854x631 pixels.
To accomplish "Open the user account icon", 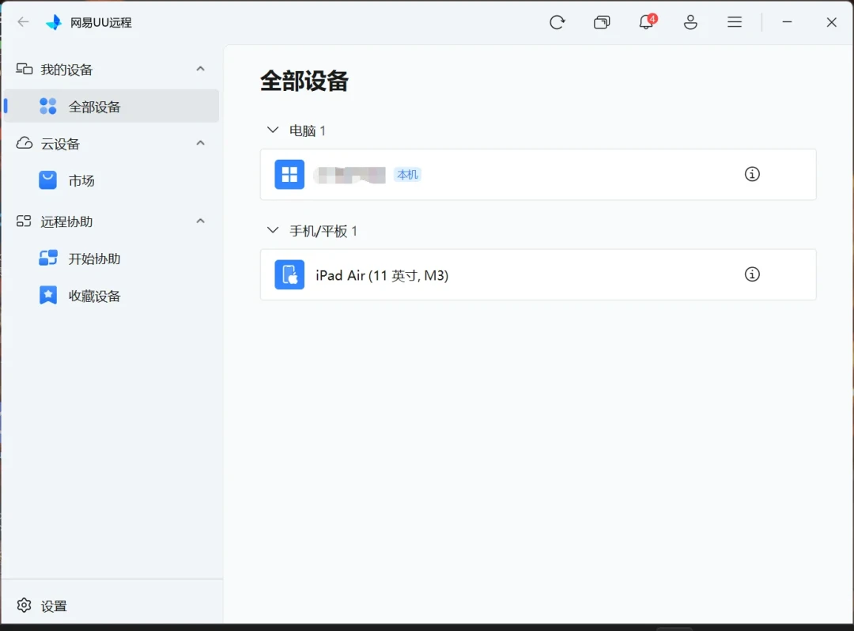I will [x=690, y=22].
